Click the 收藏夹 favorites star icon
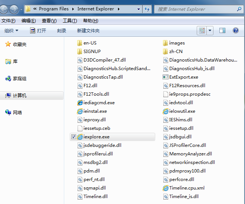 tap(8, 45)
